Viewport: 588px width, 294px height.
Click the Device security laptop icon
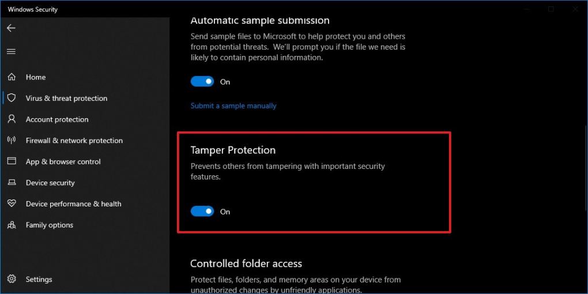coord(12,183)
